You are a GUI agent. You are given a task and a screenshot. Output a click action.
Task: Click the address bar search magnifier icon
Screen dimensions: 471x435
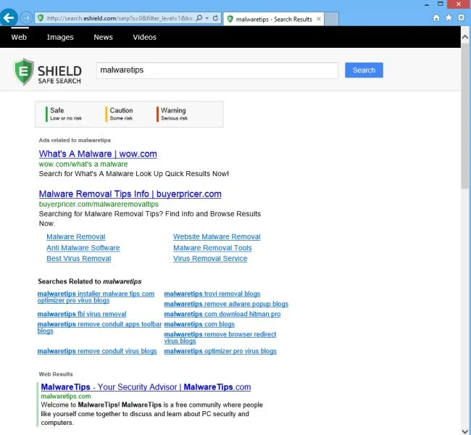tap(199, 18)
